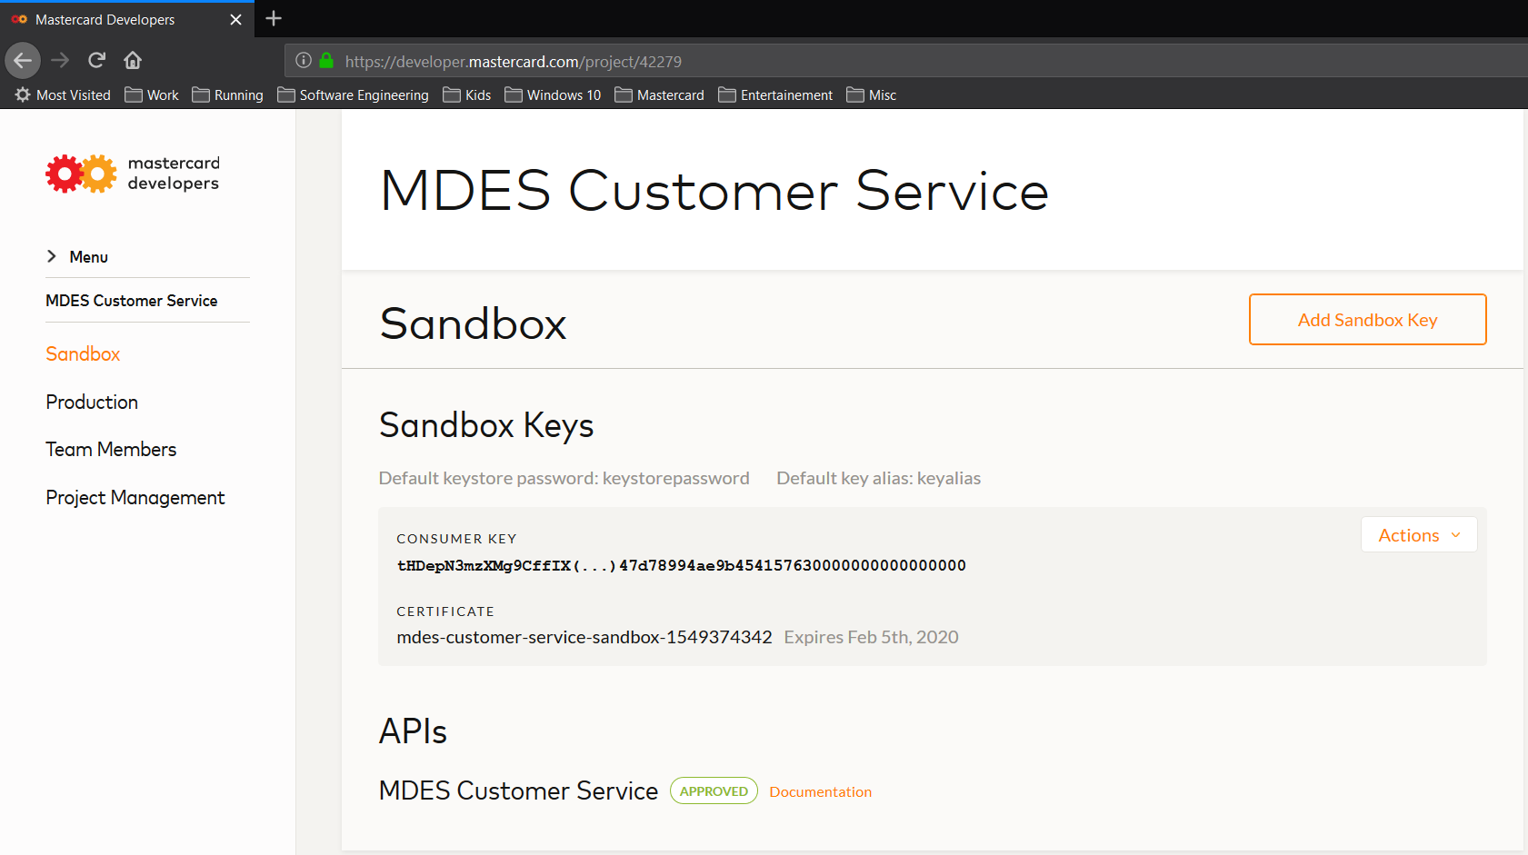Open the Documentation link for MDES API

point(820,792)
